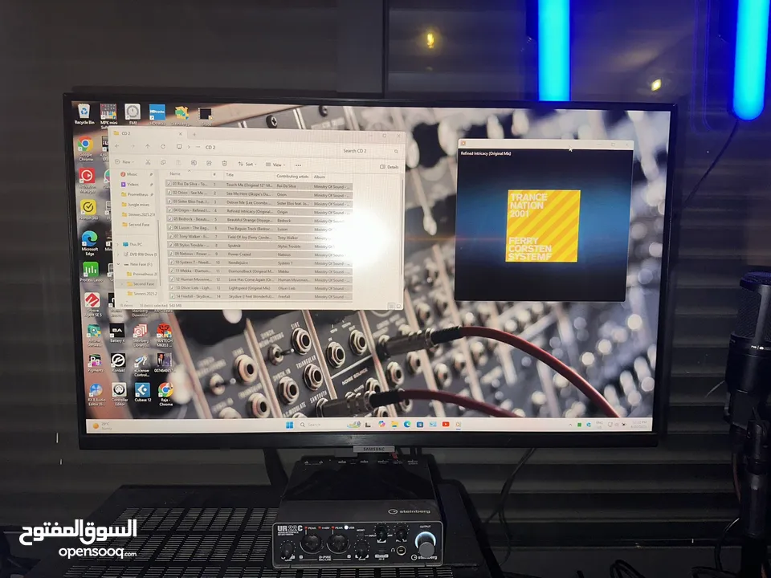
Task: Expand the This PC tree node
Action: click(x=119, y=244)
